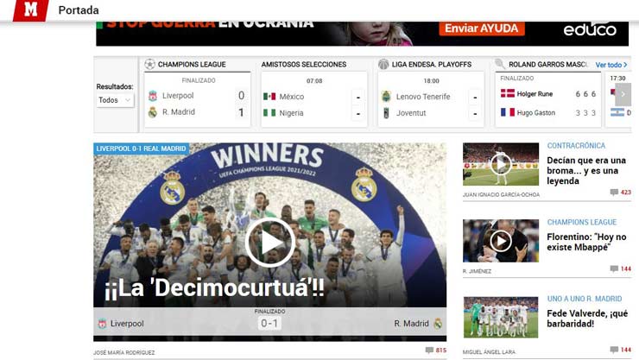Click the LIVERPOOL 0-1 REAL MADRID tag
The image size is (639, 360).
(x=141, y=148)
